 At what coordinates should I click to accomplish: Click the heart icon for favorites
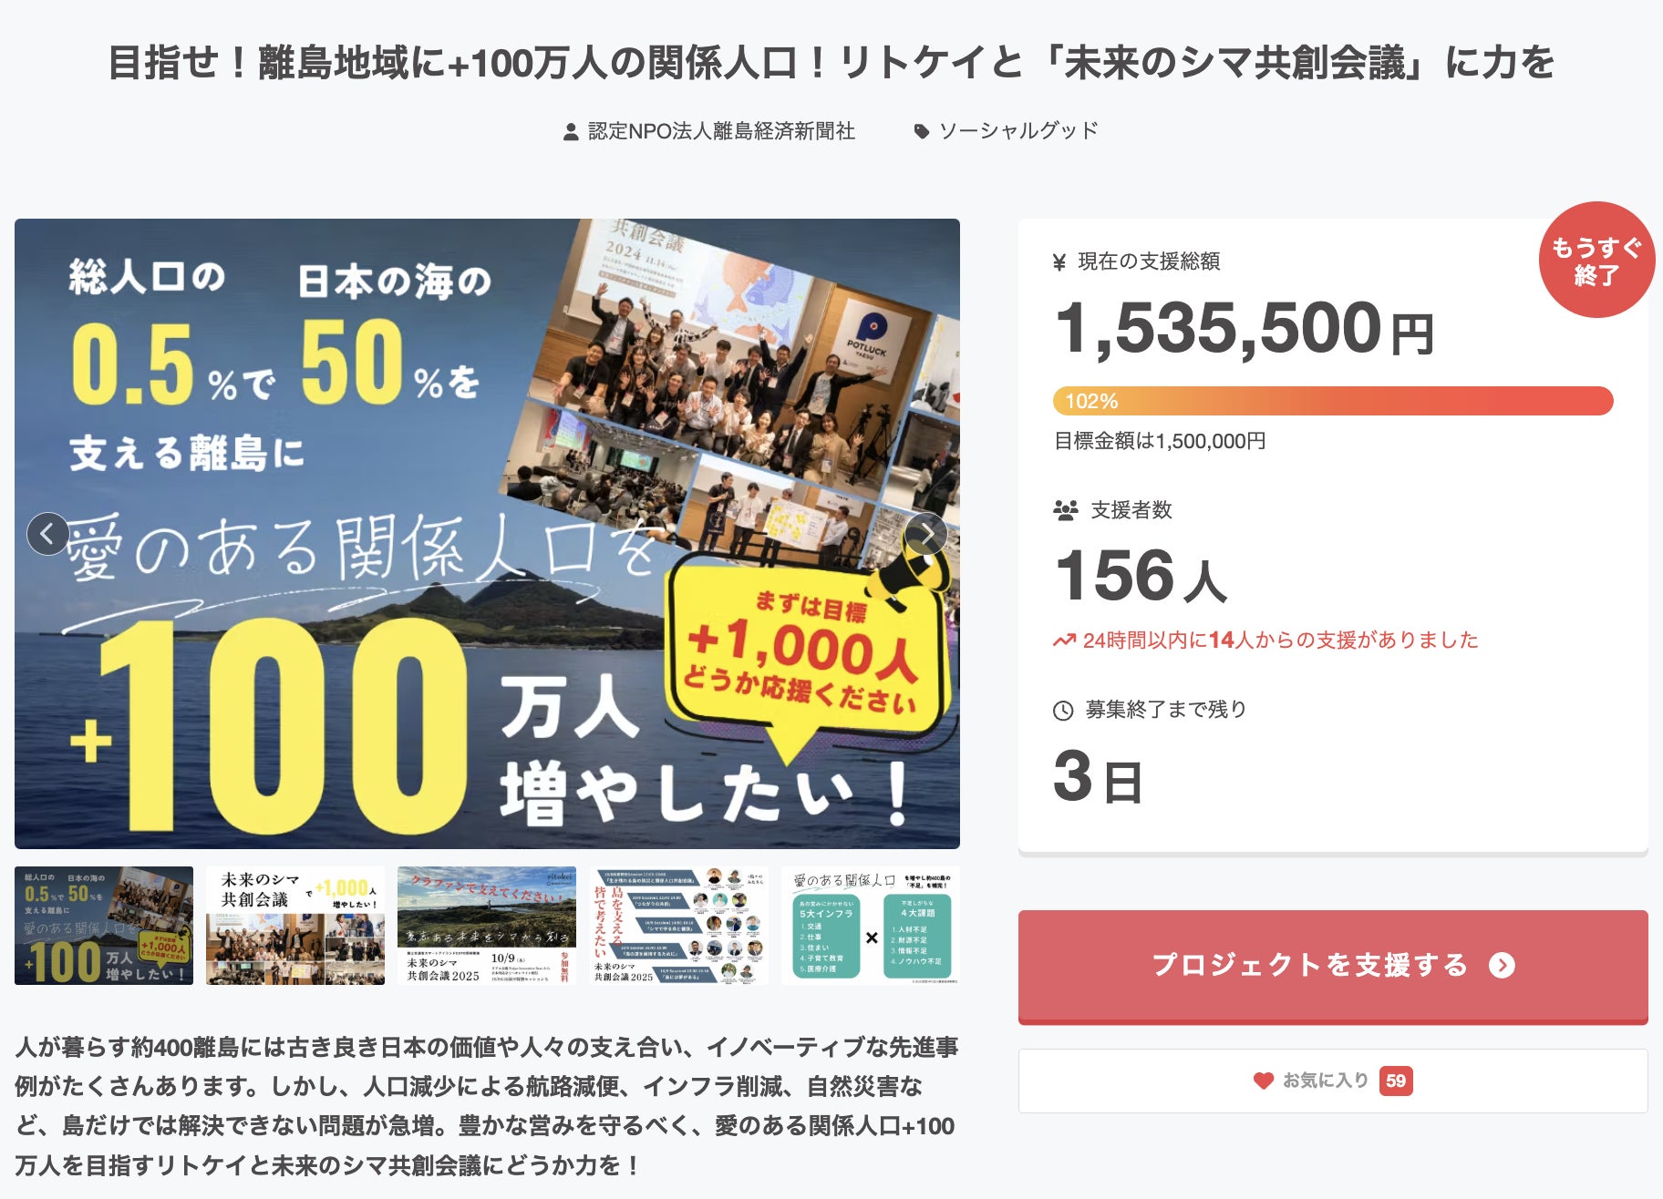tap(1263, 1081)
